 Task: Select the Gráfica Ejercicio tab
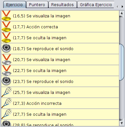point(96,5)
